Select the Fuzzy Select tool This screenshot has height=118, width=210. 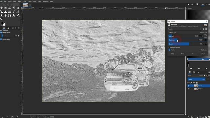pos(14,8)
